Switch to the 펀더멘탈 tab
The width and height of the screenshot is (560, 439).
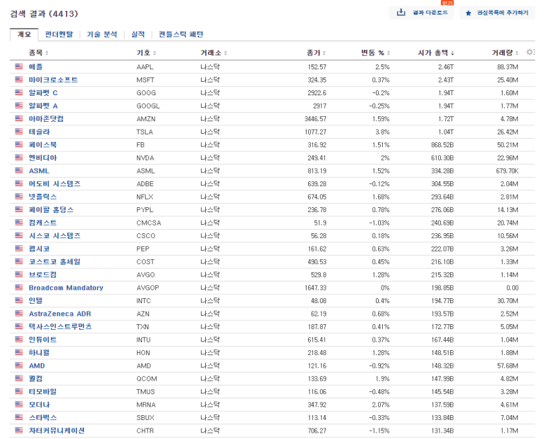coord(59,34)
